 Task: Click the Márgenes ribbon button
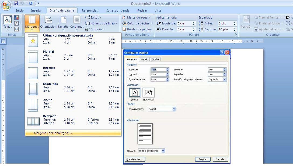point(32,23)
